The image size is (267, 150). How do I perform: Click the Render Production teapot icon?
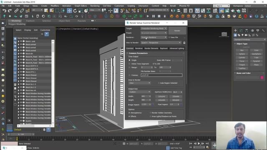[x=233, y=11]
